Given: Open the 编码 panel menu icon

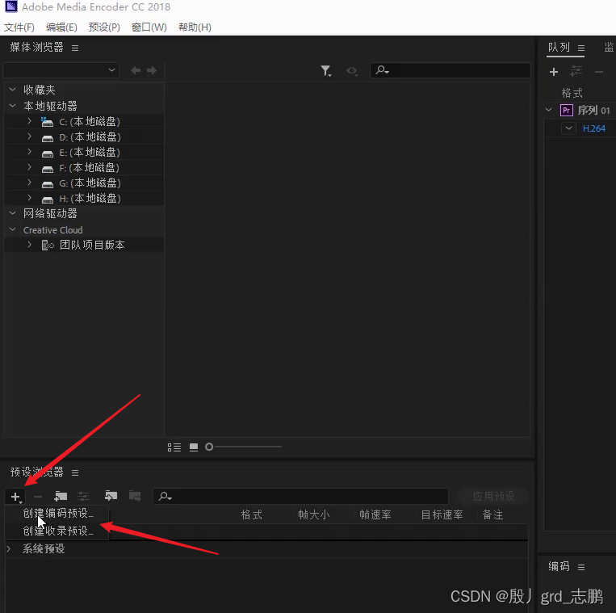Looking at the screenshot, I should point(581,567).
